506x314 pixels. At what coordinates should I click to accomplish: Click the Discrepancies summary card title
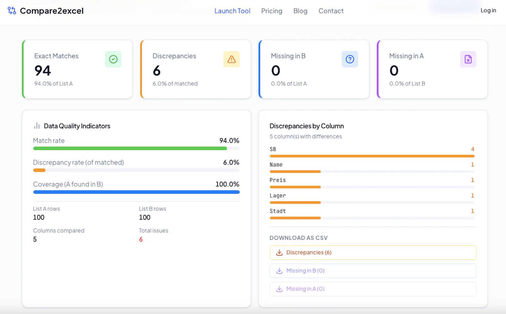pos(174,56)
